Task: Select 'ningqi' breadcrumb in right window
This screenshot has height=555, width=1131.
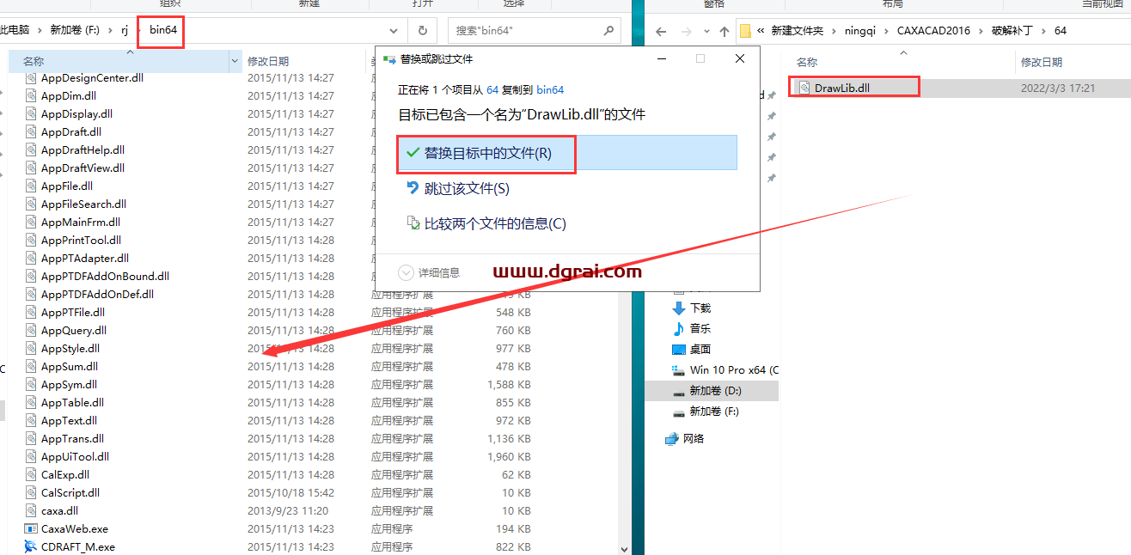Action: click(859, 30)
